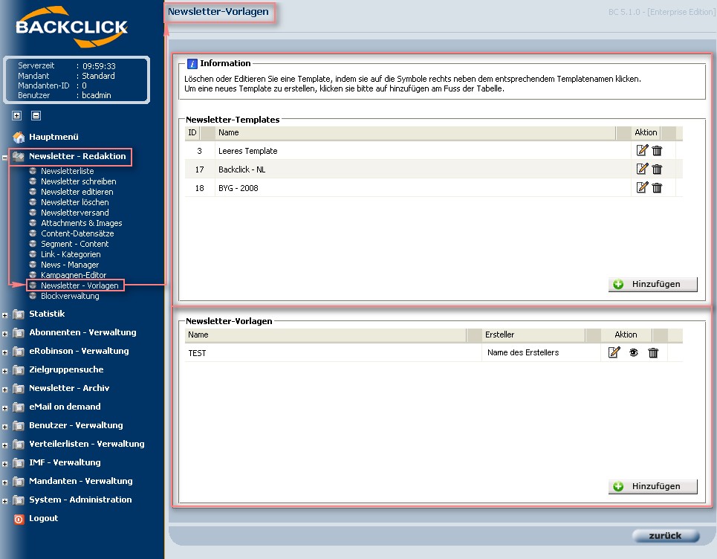
Task: Select the BYG - 2008 row name
Action: point(239,188)
